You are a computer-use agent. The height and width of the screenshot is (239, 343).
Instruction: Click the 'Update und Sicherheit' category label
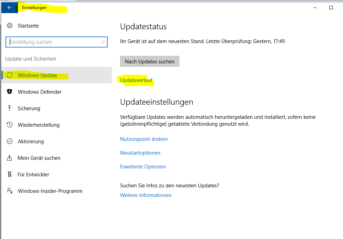(31, 59)
